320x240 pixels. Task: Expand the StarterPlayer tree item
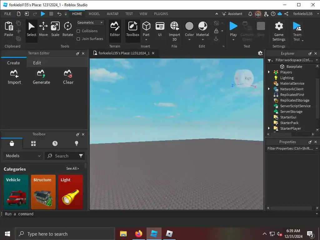269,128
